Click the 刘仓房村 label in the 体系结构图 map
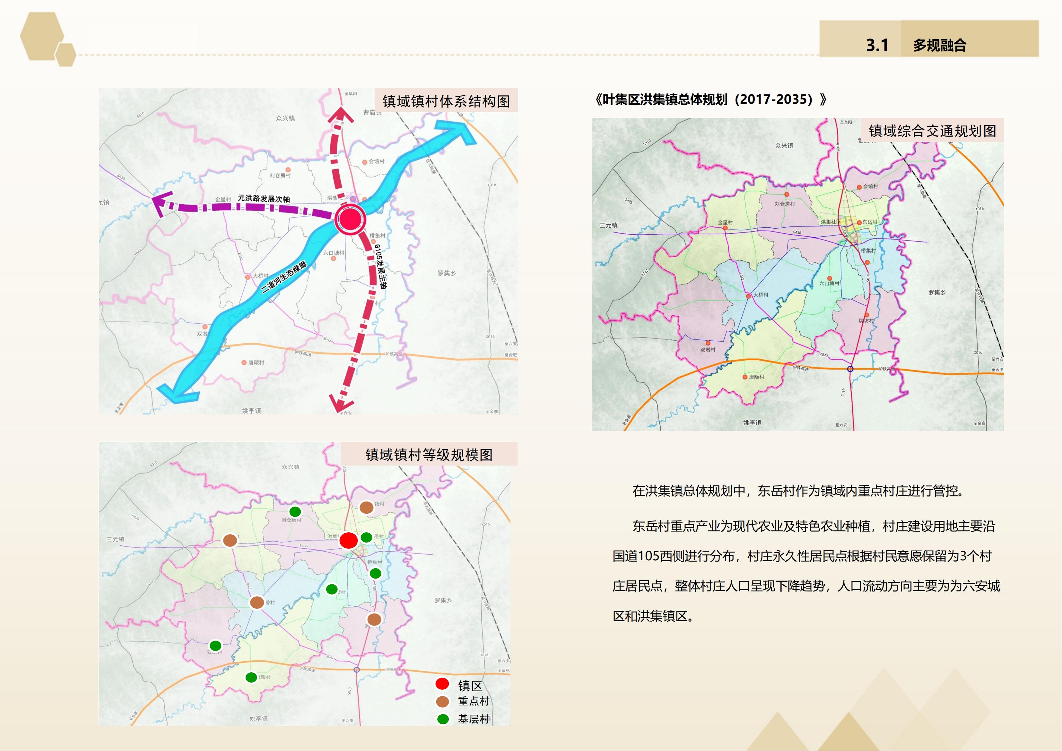 click(280, 175)
